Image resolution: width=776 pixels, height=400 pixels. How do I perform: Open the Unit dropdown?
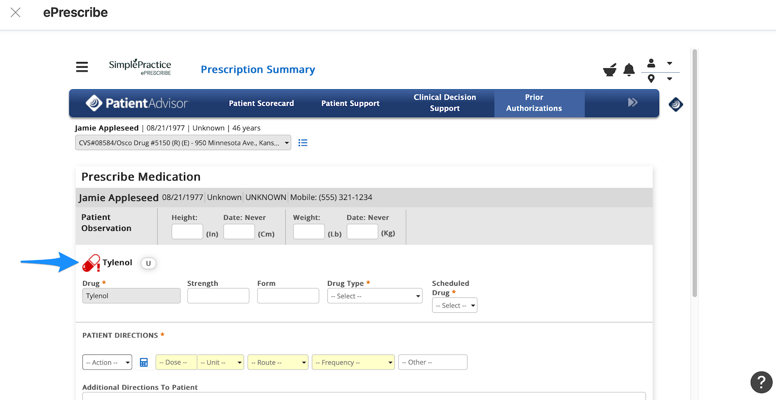click(221, 362)
